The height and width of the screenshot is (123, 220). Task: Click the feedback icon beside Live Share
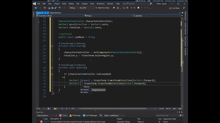click(x=184, y=8)
